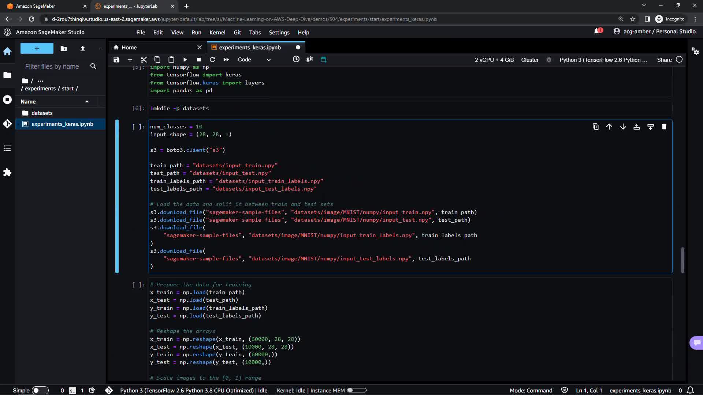The width and height of the screenshot is (703, 395).
Task: Cut the selected cell with the scissors icon
Action: pos(144,60)
